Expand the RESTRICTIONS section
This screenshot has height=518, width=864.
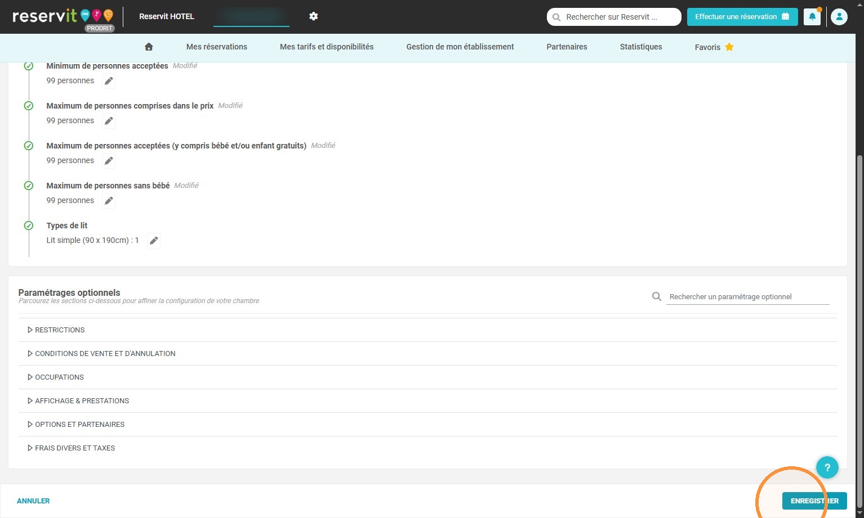pos(428,330)
